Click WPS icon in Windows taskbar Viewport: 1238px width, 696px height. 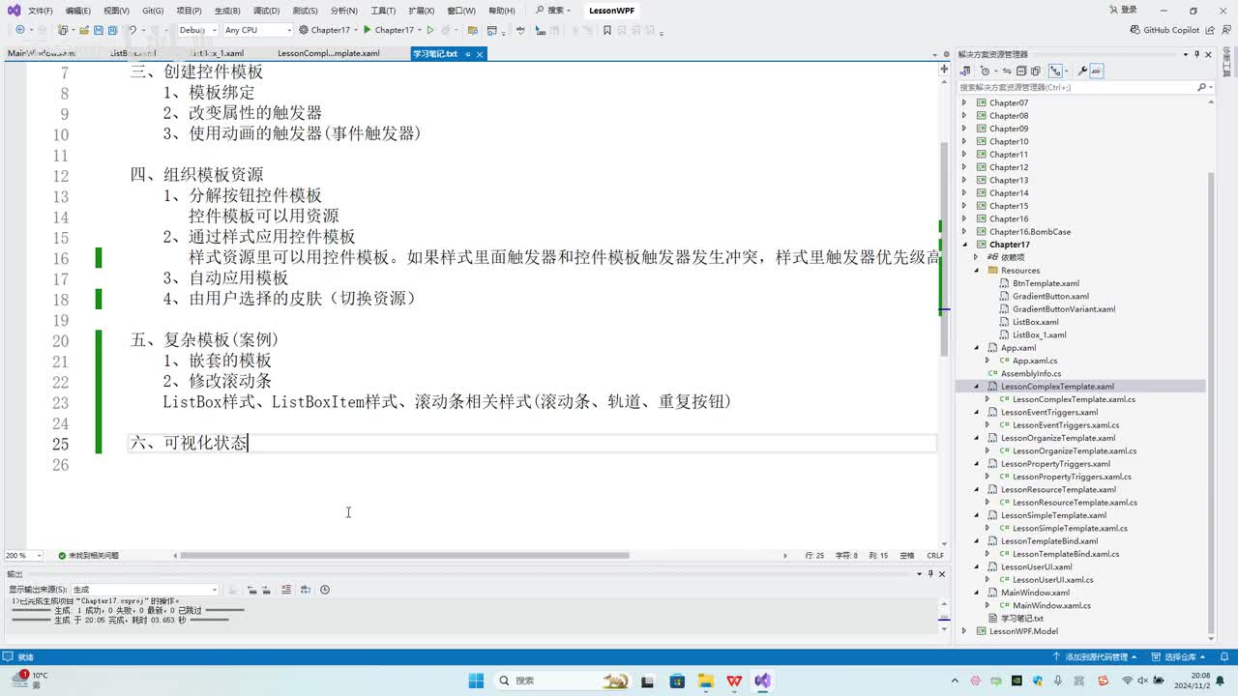click(734, 681)
